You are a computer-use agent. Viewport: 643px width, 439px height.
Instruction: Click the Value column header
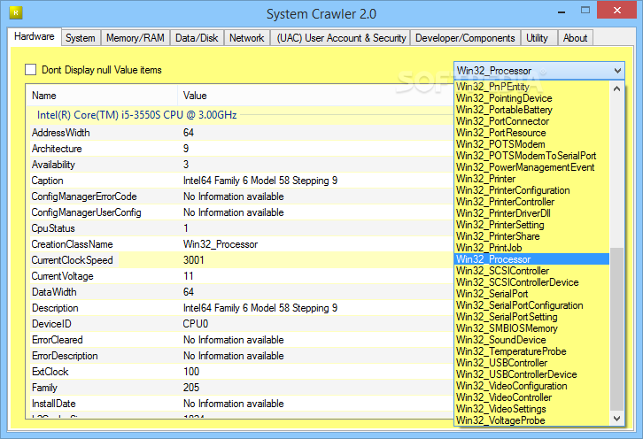tap(316, 96)
